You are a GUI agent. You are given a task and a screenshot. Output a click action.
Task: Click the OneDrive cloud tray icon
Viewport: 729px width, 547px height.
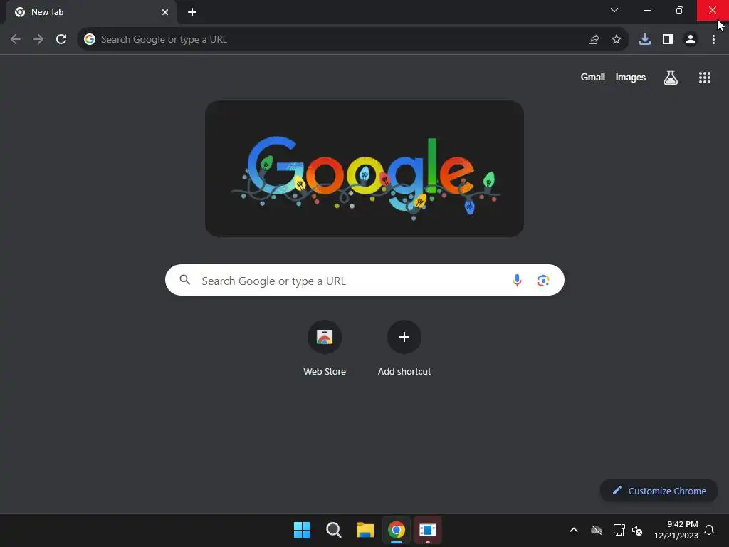pyautogui.click(x=597, y=530)
